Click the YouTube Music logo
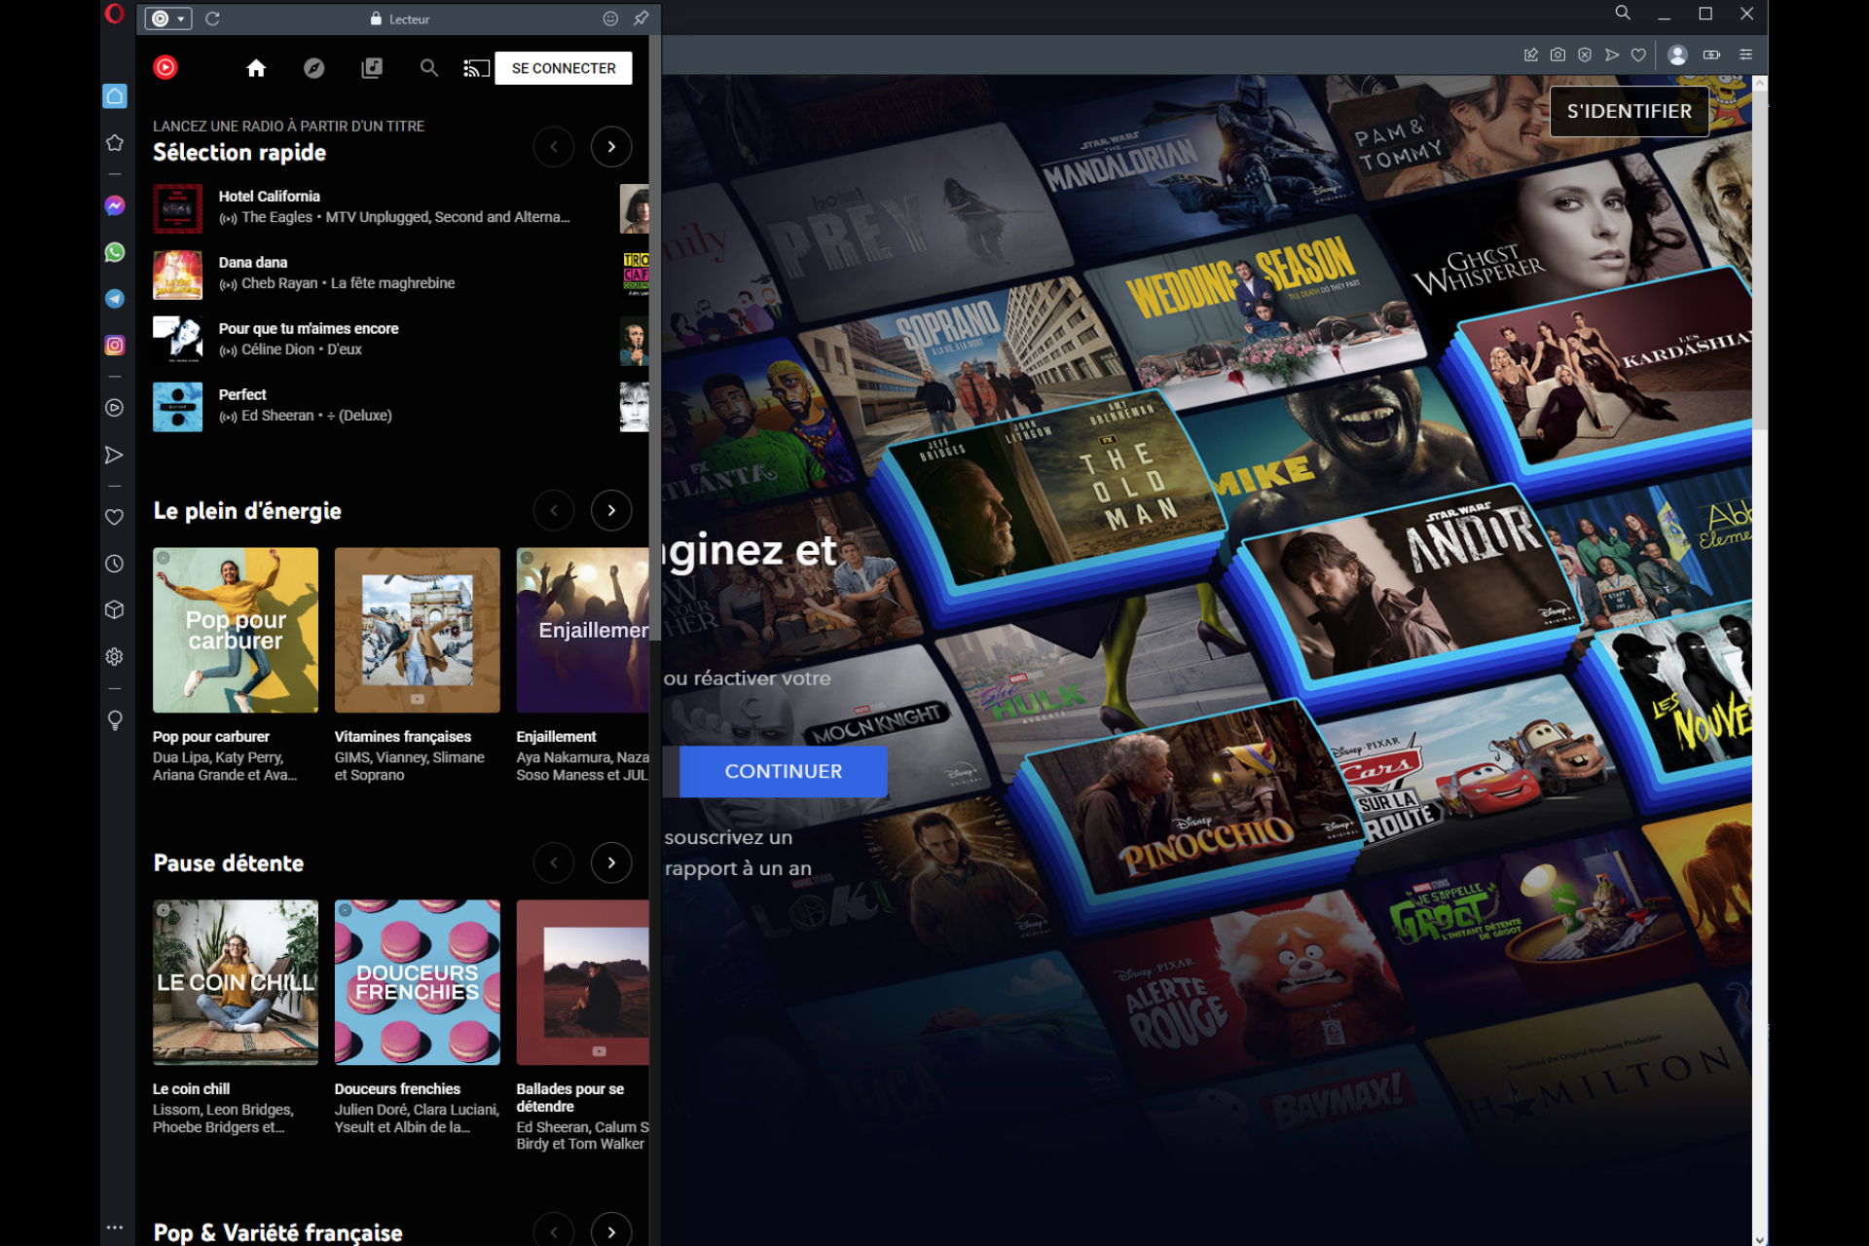The height and width of the screenshot is (1246, 1869). [x=165, y=67]
